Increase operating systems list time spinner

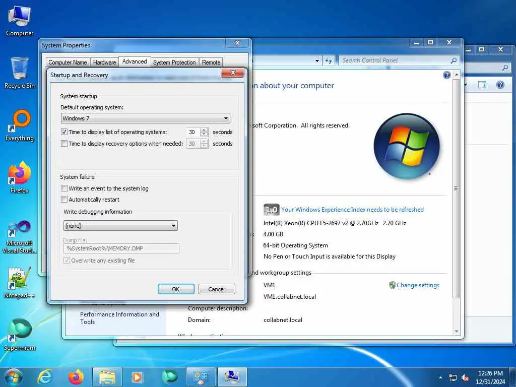tap(204, 130)
